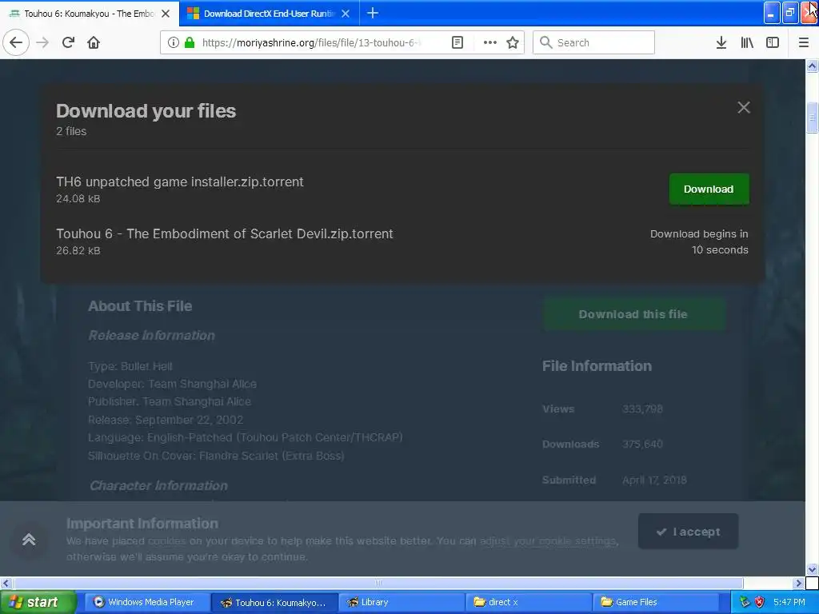Open the cookies link in the notice

[x=166, y=541]
